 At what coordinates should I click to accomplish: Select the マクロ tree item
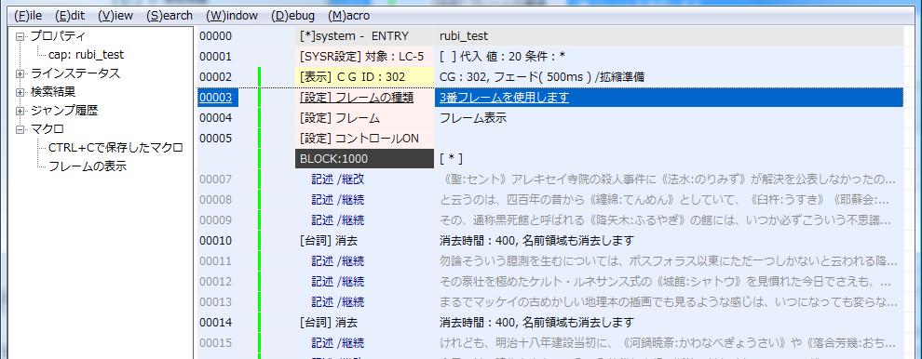(47, 128)
